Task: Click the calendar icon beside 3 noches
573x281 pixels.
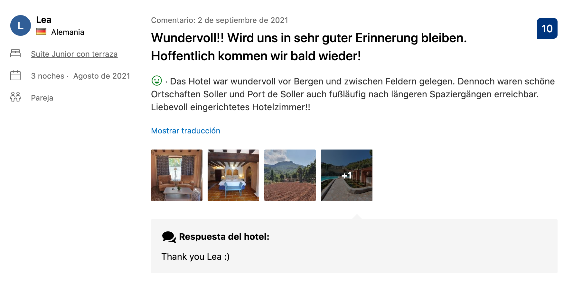Action: (15, 75)
